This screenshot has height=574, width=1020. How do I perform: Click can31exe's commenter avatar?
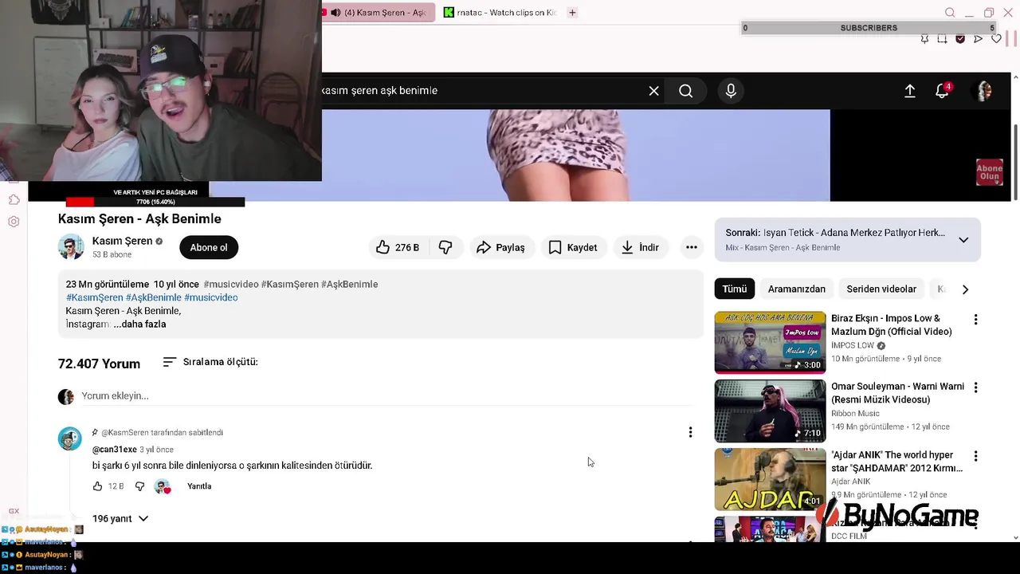click(70, 438)
